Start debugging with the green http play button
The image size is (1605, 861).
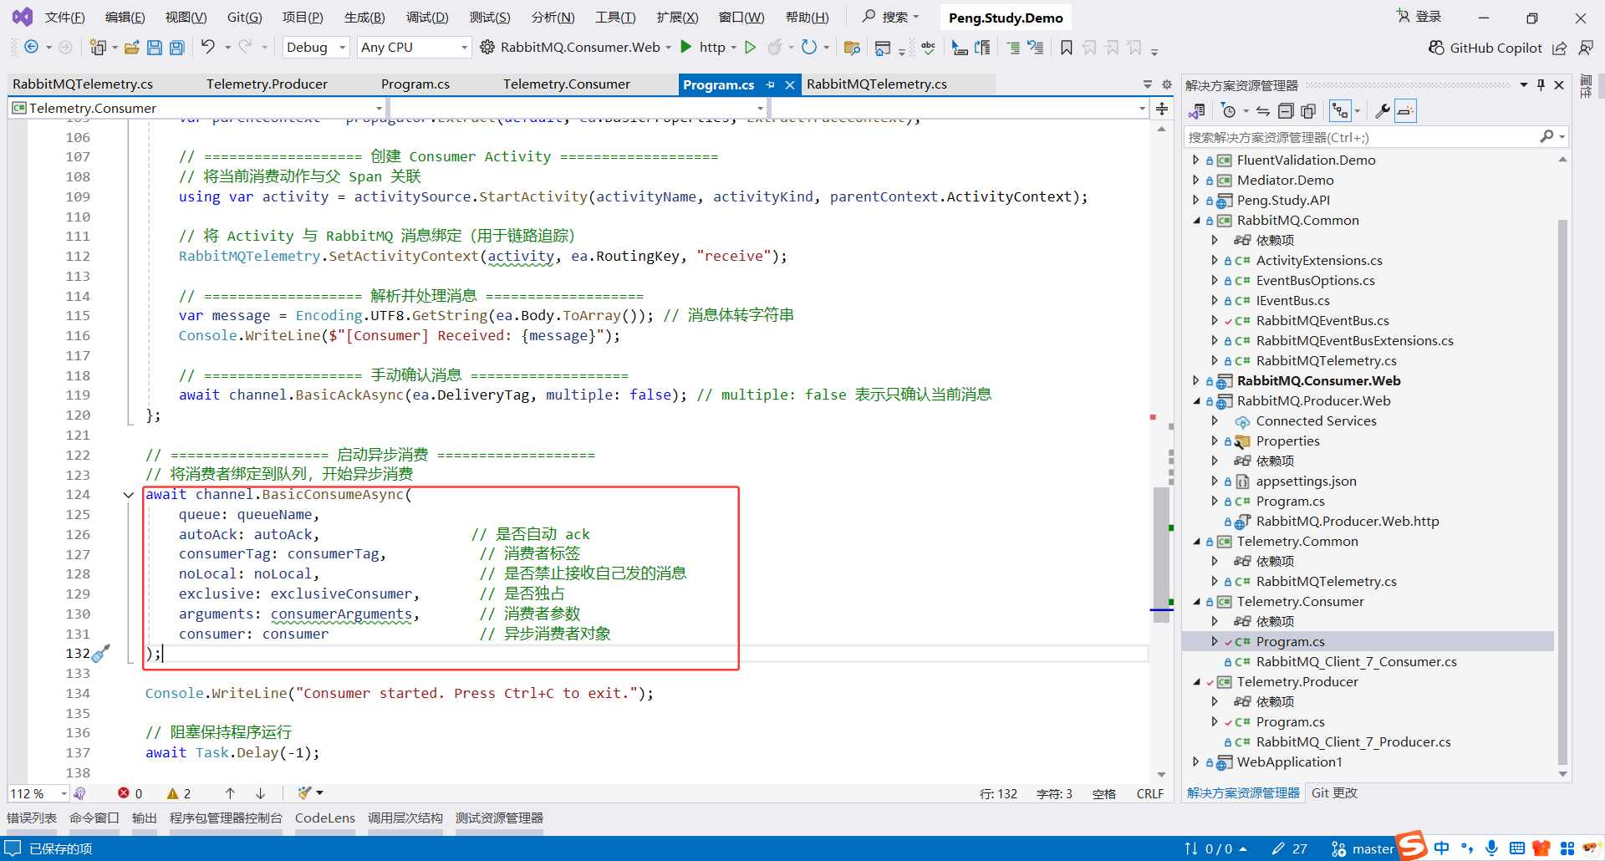click(x=686, y=47)
